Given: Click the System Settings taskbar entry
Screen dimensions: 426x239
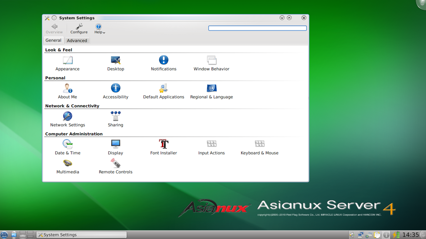Looking at the screenshot, I should tap(82, 235).
